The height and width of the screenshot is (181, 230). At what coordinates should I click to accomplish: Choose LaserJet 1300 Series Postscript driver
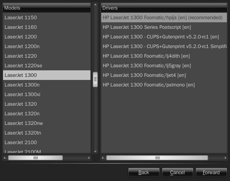tap(164, 27)
